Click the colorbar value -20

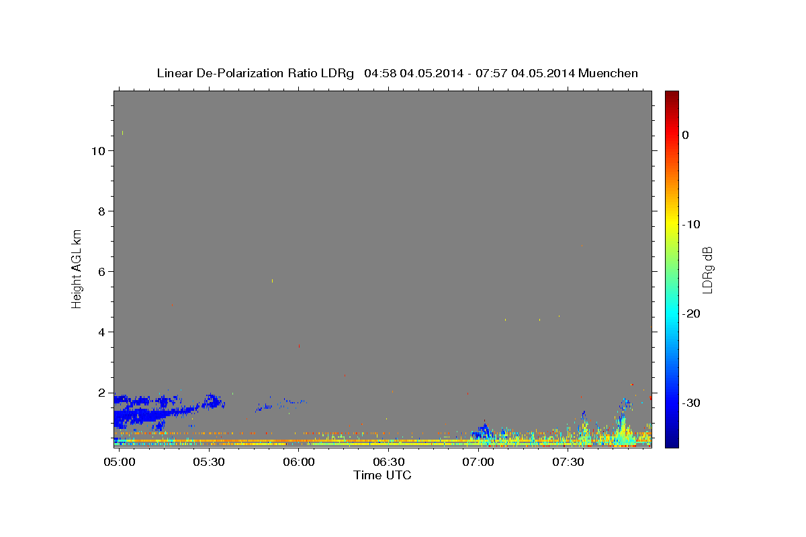click(692, 313)
